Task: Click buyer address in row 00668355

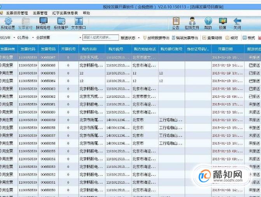Action: point(145,151)
